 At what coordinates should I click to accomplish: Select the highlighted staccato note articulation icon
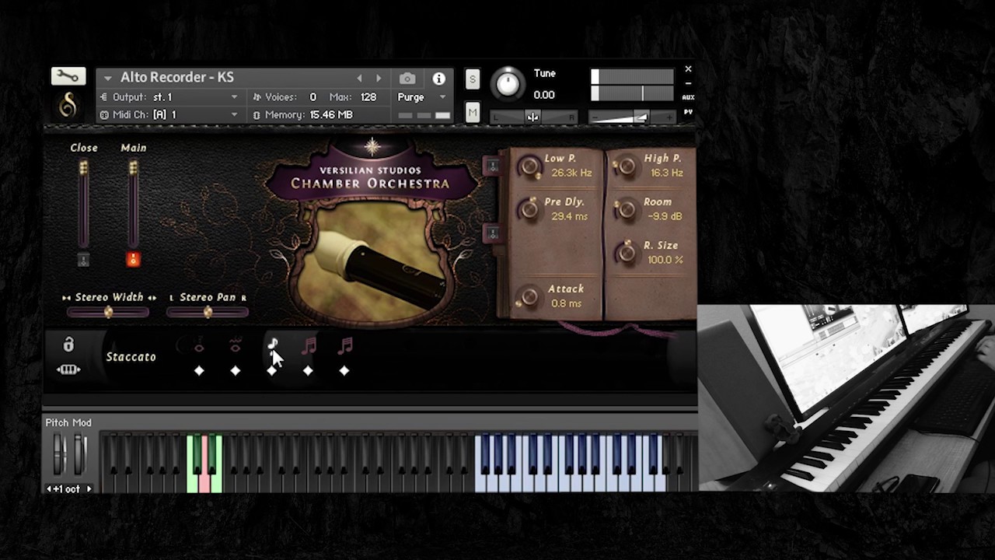[272, 345]
